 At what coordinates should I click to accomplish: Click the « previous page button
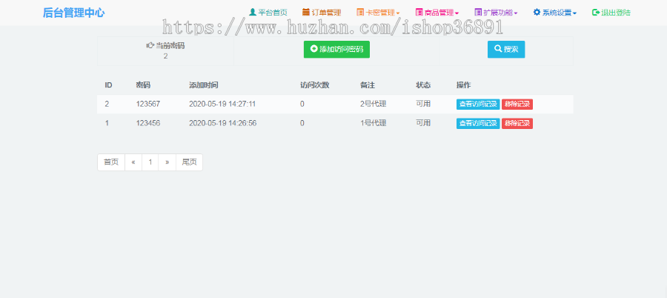(133, 162)
